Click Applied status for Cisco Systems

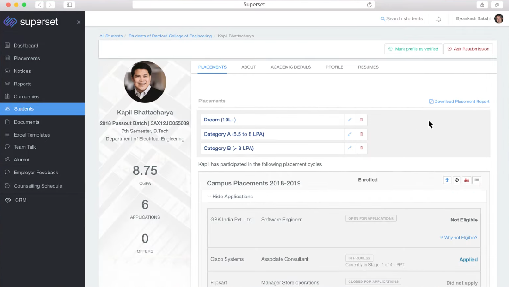tap(468, 259)
